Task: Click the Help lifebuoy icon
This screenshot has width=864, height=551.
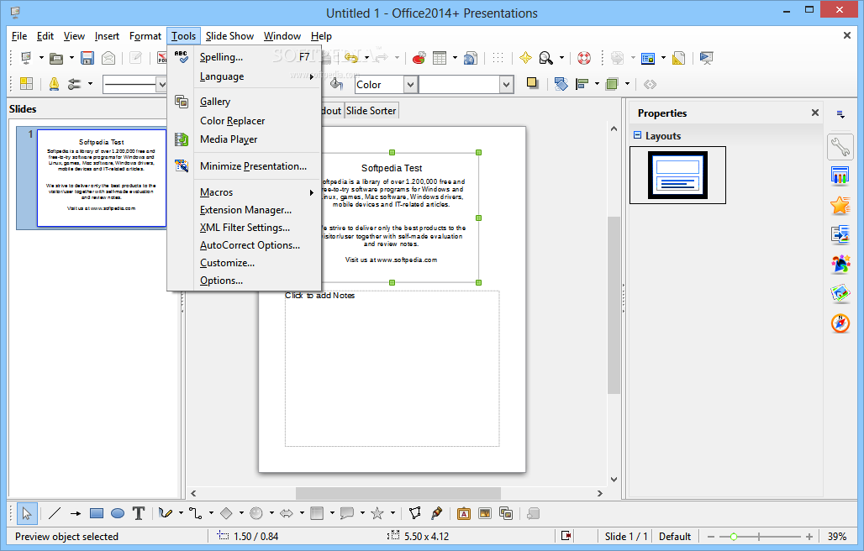Action: tap(584, 58)
